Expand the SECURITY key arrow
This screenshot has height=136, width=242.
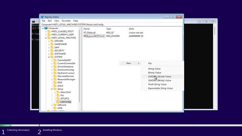point(49,51)
